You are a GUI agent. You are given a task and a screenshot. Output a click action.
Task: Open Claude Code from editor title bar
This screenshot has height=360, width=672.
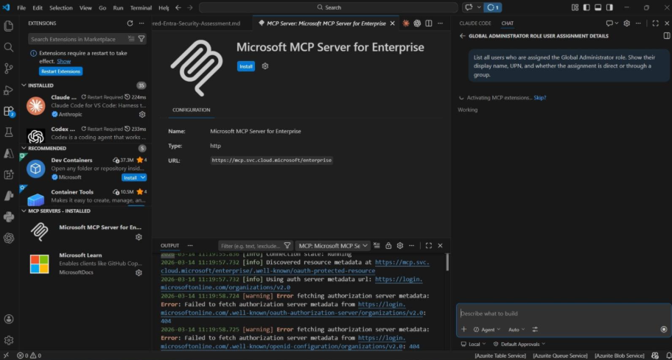(405, 23)
